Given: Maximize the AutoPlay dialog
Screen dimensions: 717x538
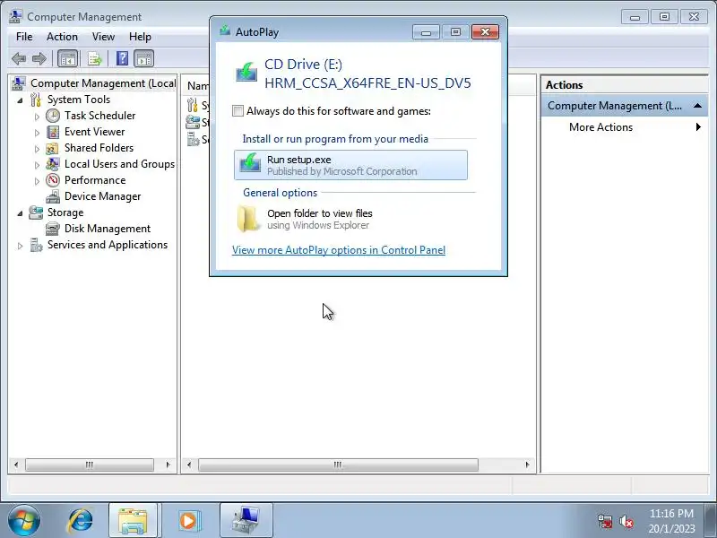Looking at the screenshot, I should click(455, 31).
